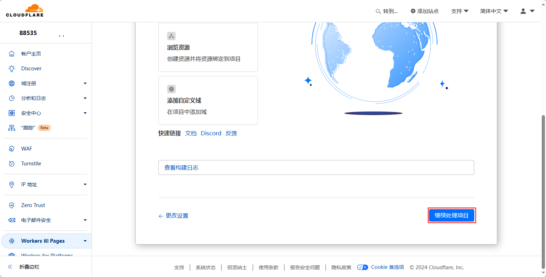Click the 隐私政策 footer link
This screenshot has width=546, height=277.
pyautogui.click(x=341, y=267)
